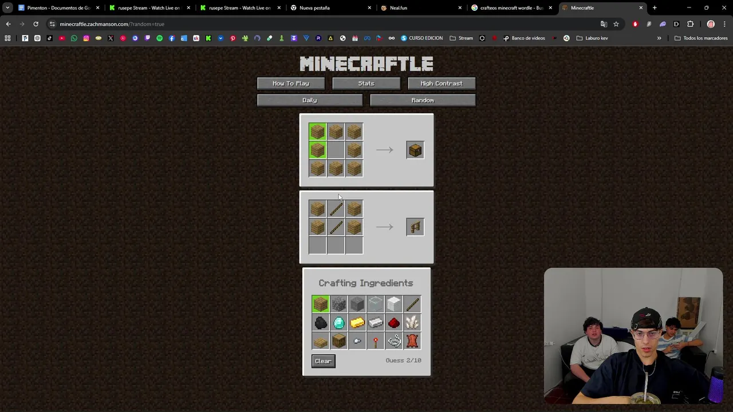The image size is (733, 412).
Task: Select the gold ingot ingredient
Action: (357, 323)
